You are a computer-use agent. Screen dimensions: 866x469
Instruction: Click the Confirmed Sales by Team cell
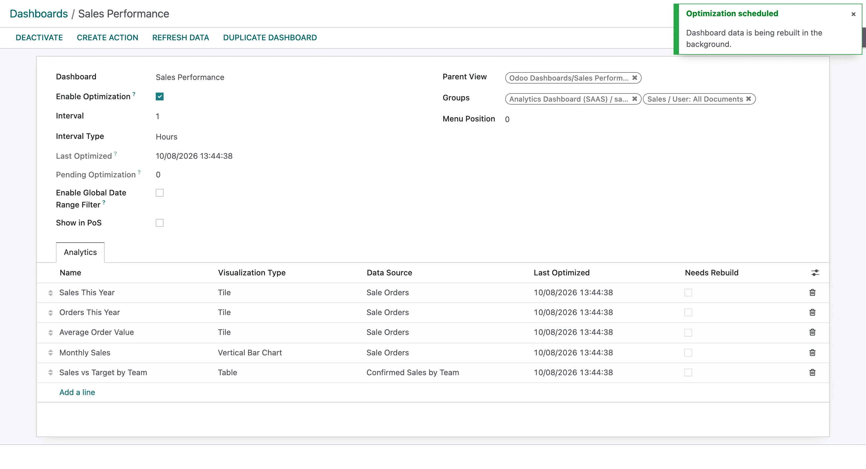coord(413,372)
